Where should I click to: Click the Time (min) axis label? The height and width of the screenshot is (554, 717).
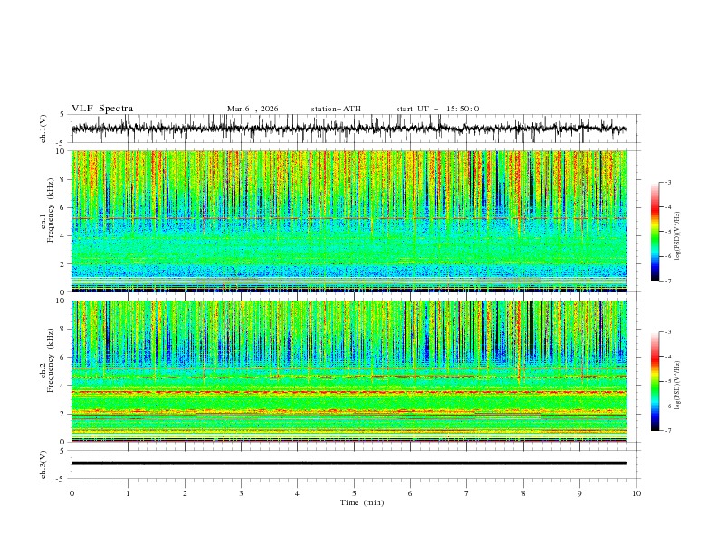pos(363,501)
